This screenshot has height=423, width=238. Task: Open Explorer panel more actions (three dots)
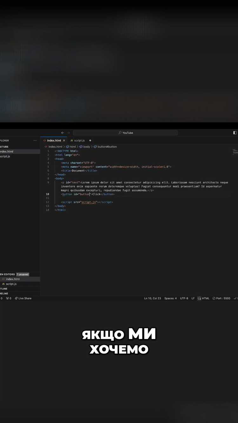[x=35, y=140]
